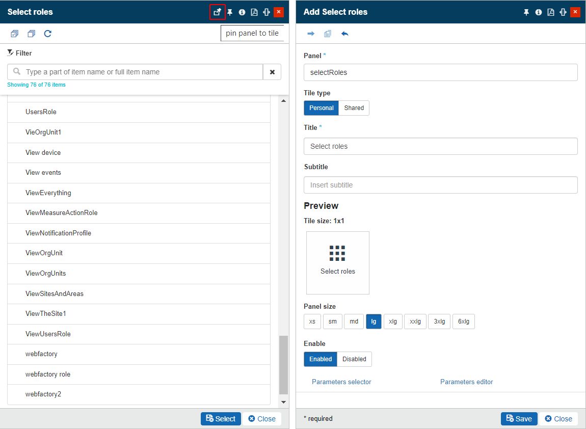Open the Parameters selector tab

pyautogui.click(x=341, y=382)
